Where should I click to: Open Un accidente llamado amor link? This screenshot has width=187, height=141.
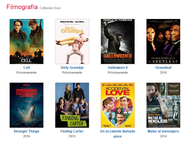(118, 134)
